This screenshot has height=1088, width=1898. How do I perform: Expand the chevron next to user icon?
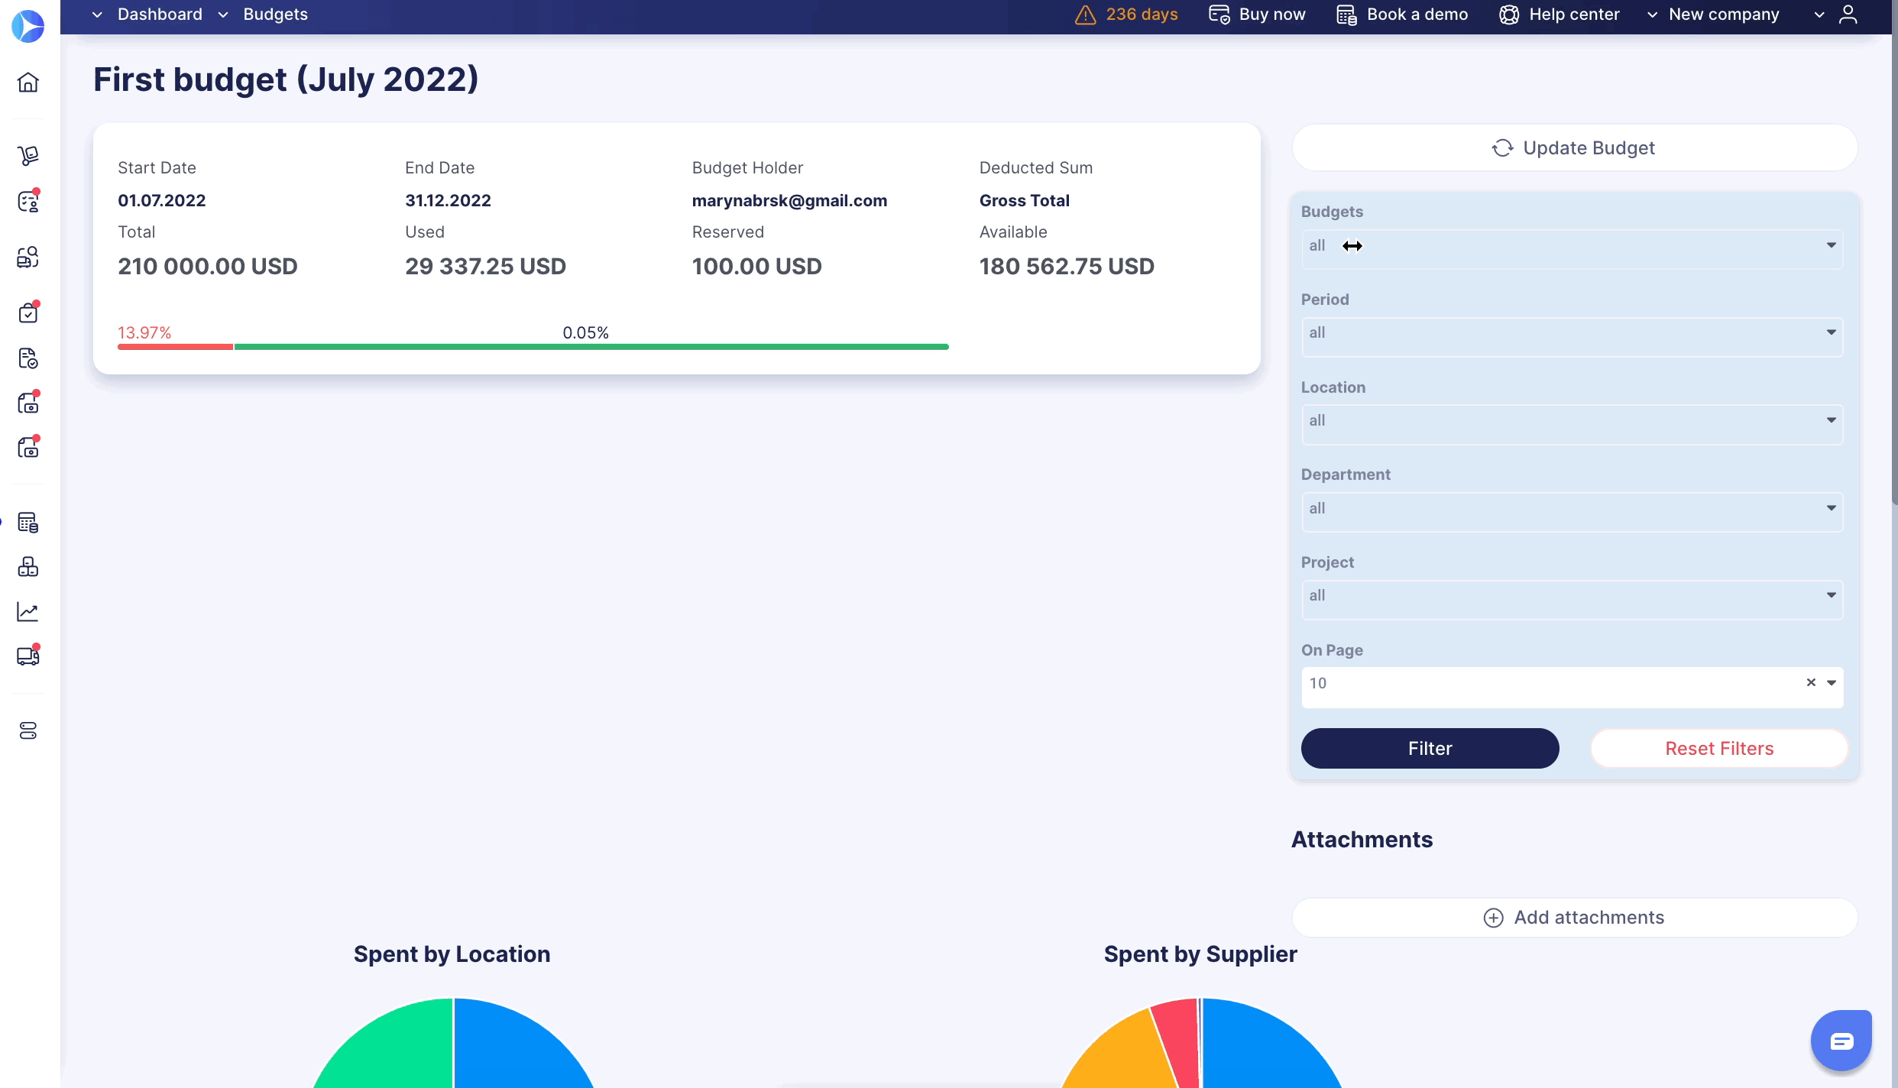[1819, 15]
